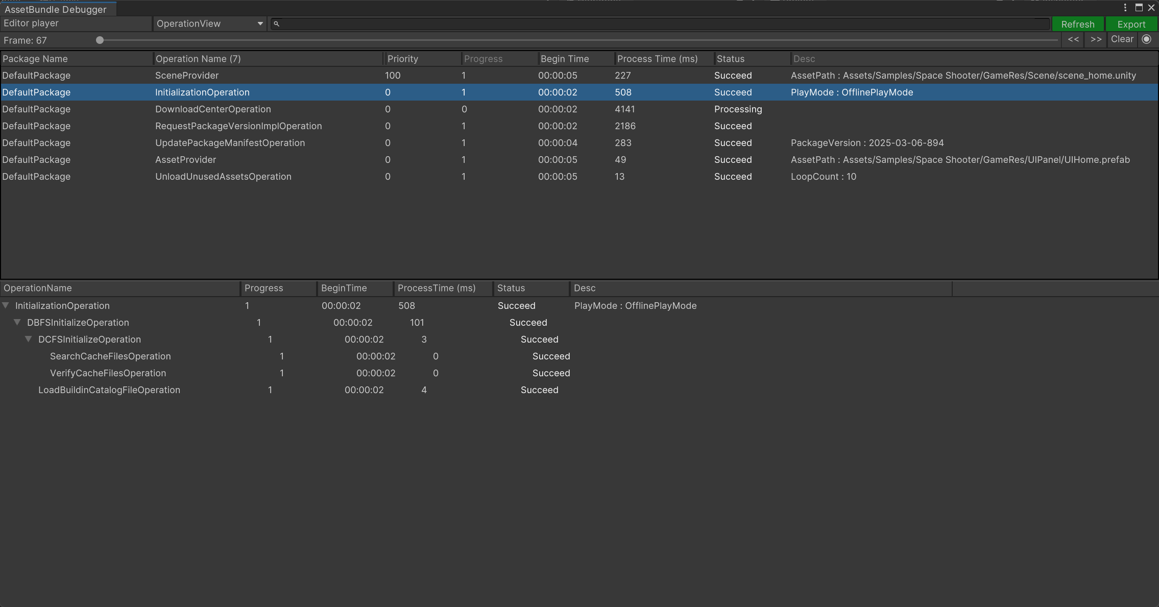Sort by Begin Time column header
Screen dimensions: 1159x607
(x=576, y=59)
